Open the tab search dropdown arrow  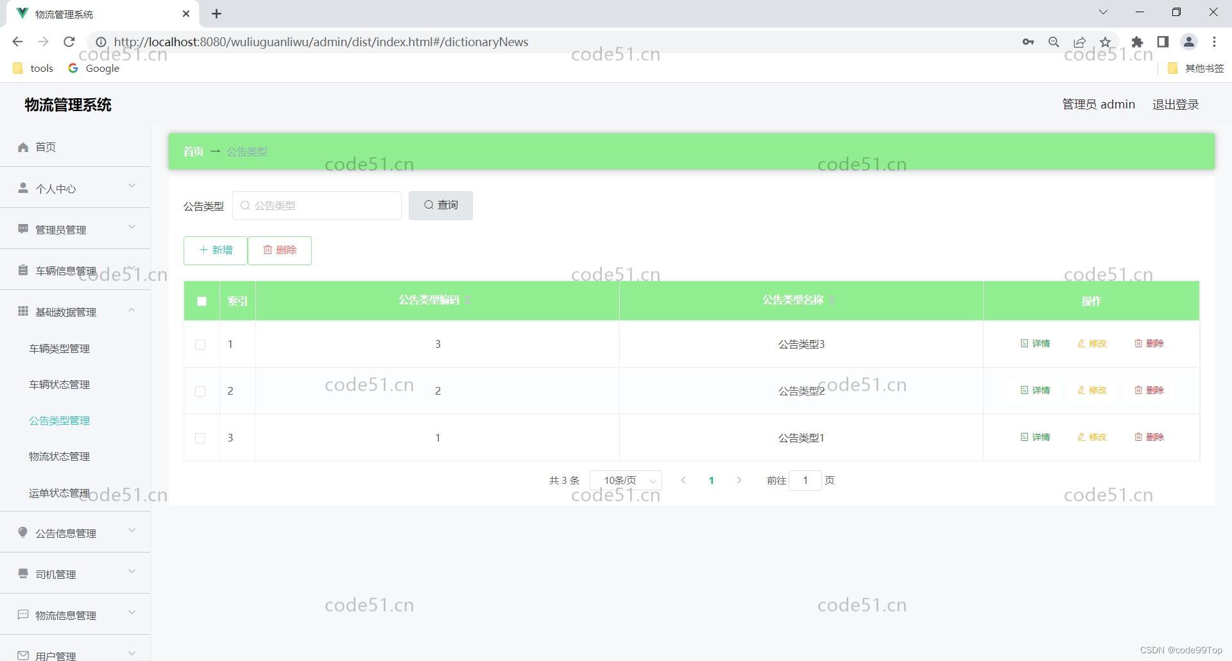click(1103, 12)
